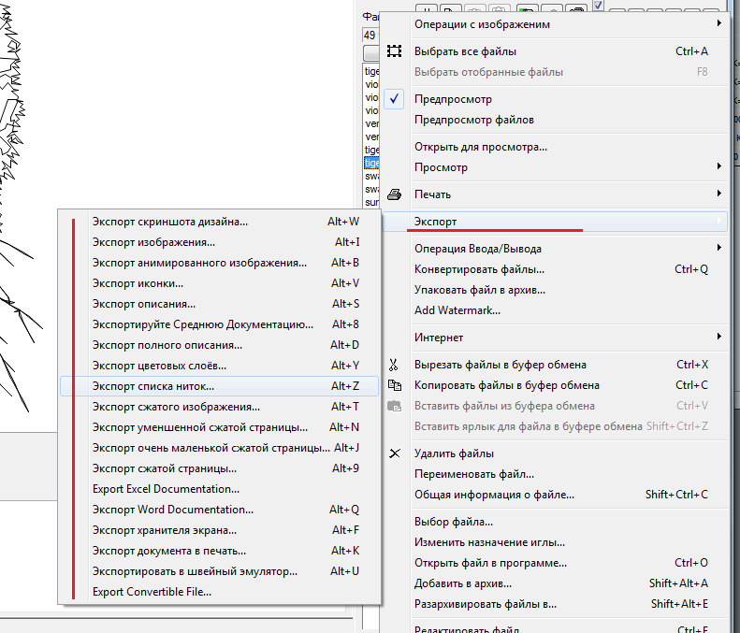Choose Открыть файл в программе
This screenshot has width=740, height=633.
click(555, 563)
